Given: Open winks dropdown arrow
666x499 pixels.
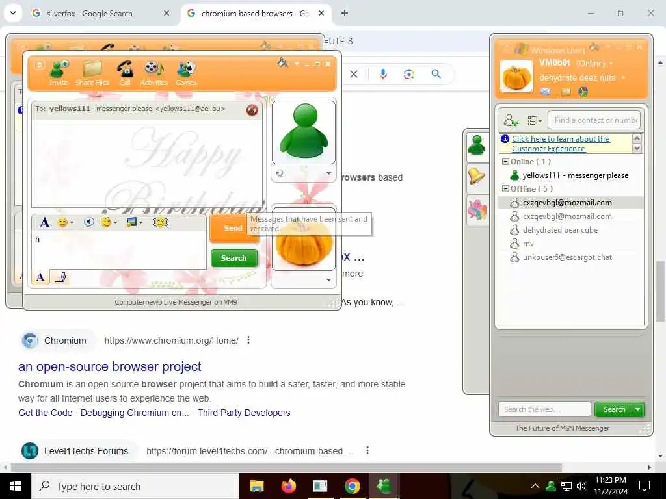Looking at the screenshot, I should point(115,222).
